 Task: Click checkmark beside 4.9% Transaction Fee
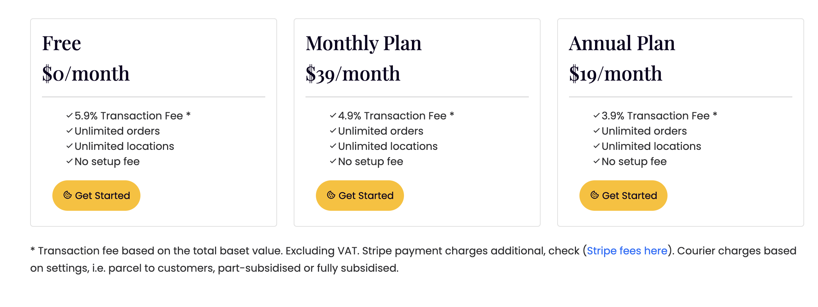(x=333, y=116)
